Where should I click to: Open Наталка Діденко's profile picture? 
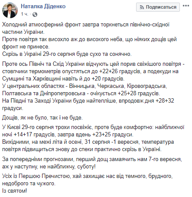click(10, 10)
